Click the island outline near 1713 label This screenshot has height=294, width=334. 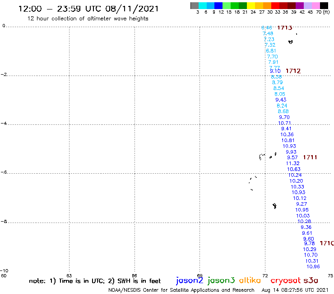(291, 42)
